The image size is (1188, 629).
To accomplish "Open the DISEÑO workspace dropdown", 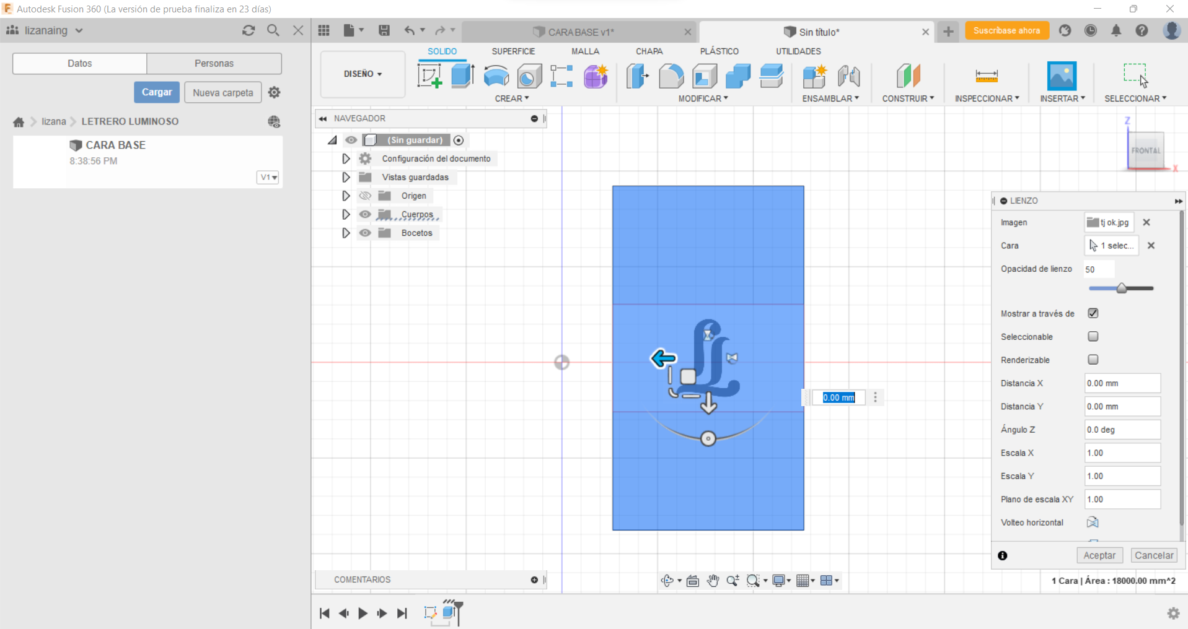I will (363, 74).
